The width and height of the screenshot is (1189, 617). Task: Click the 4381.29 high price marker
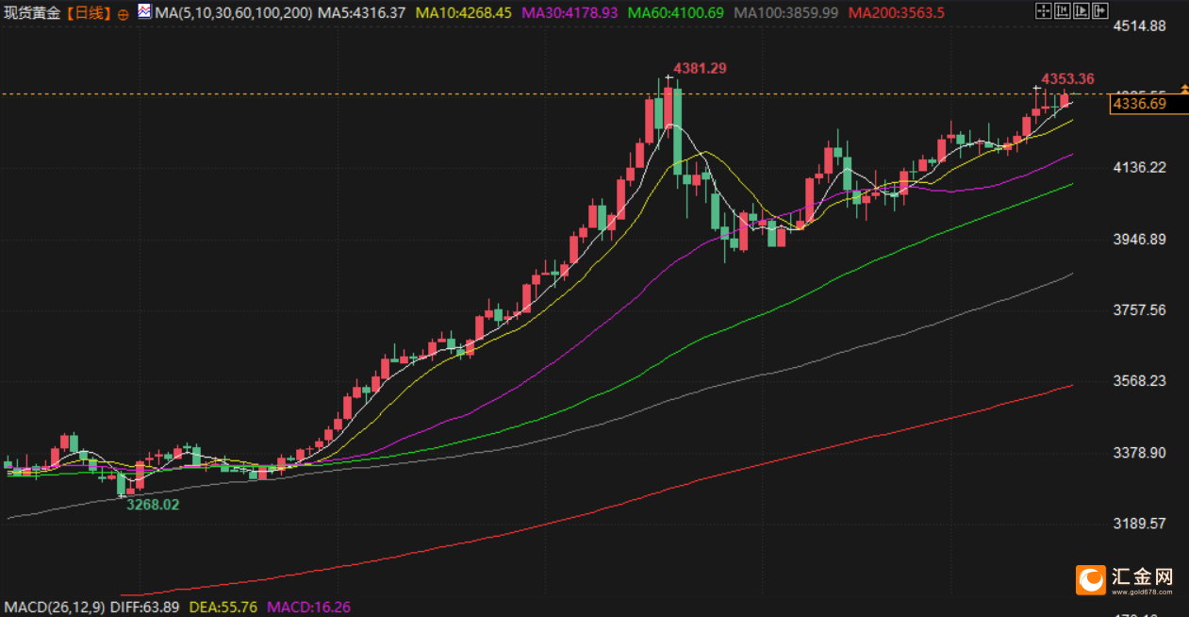tap(700, 68)
